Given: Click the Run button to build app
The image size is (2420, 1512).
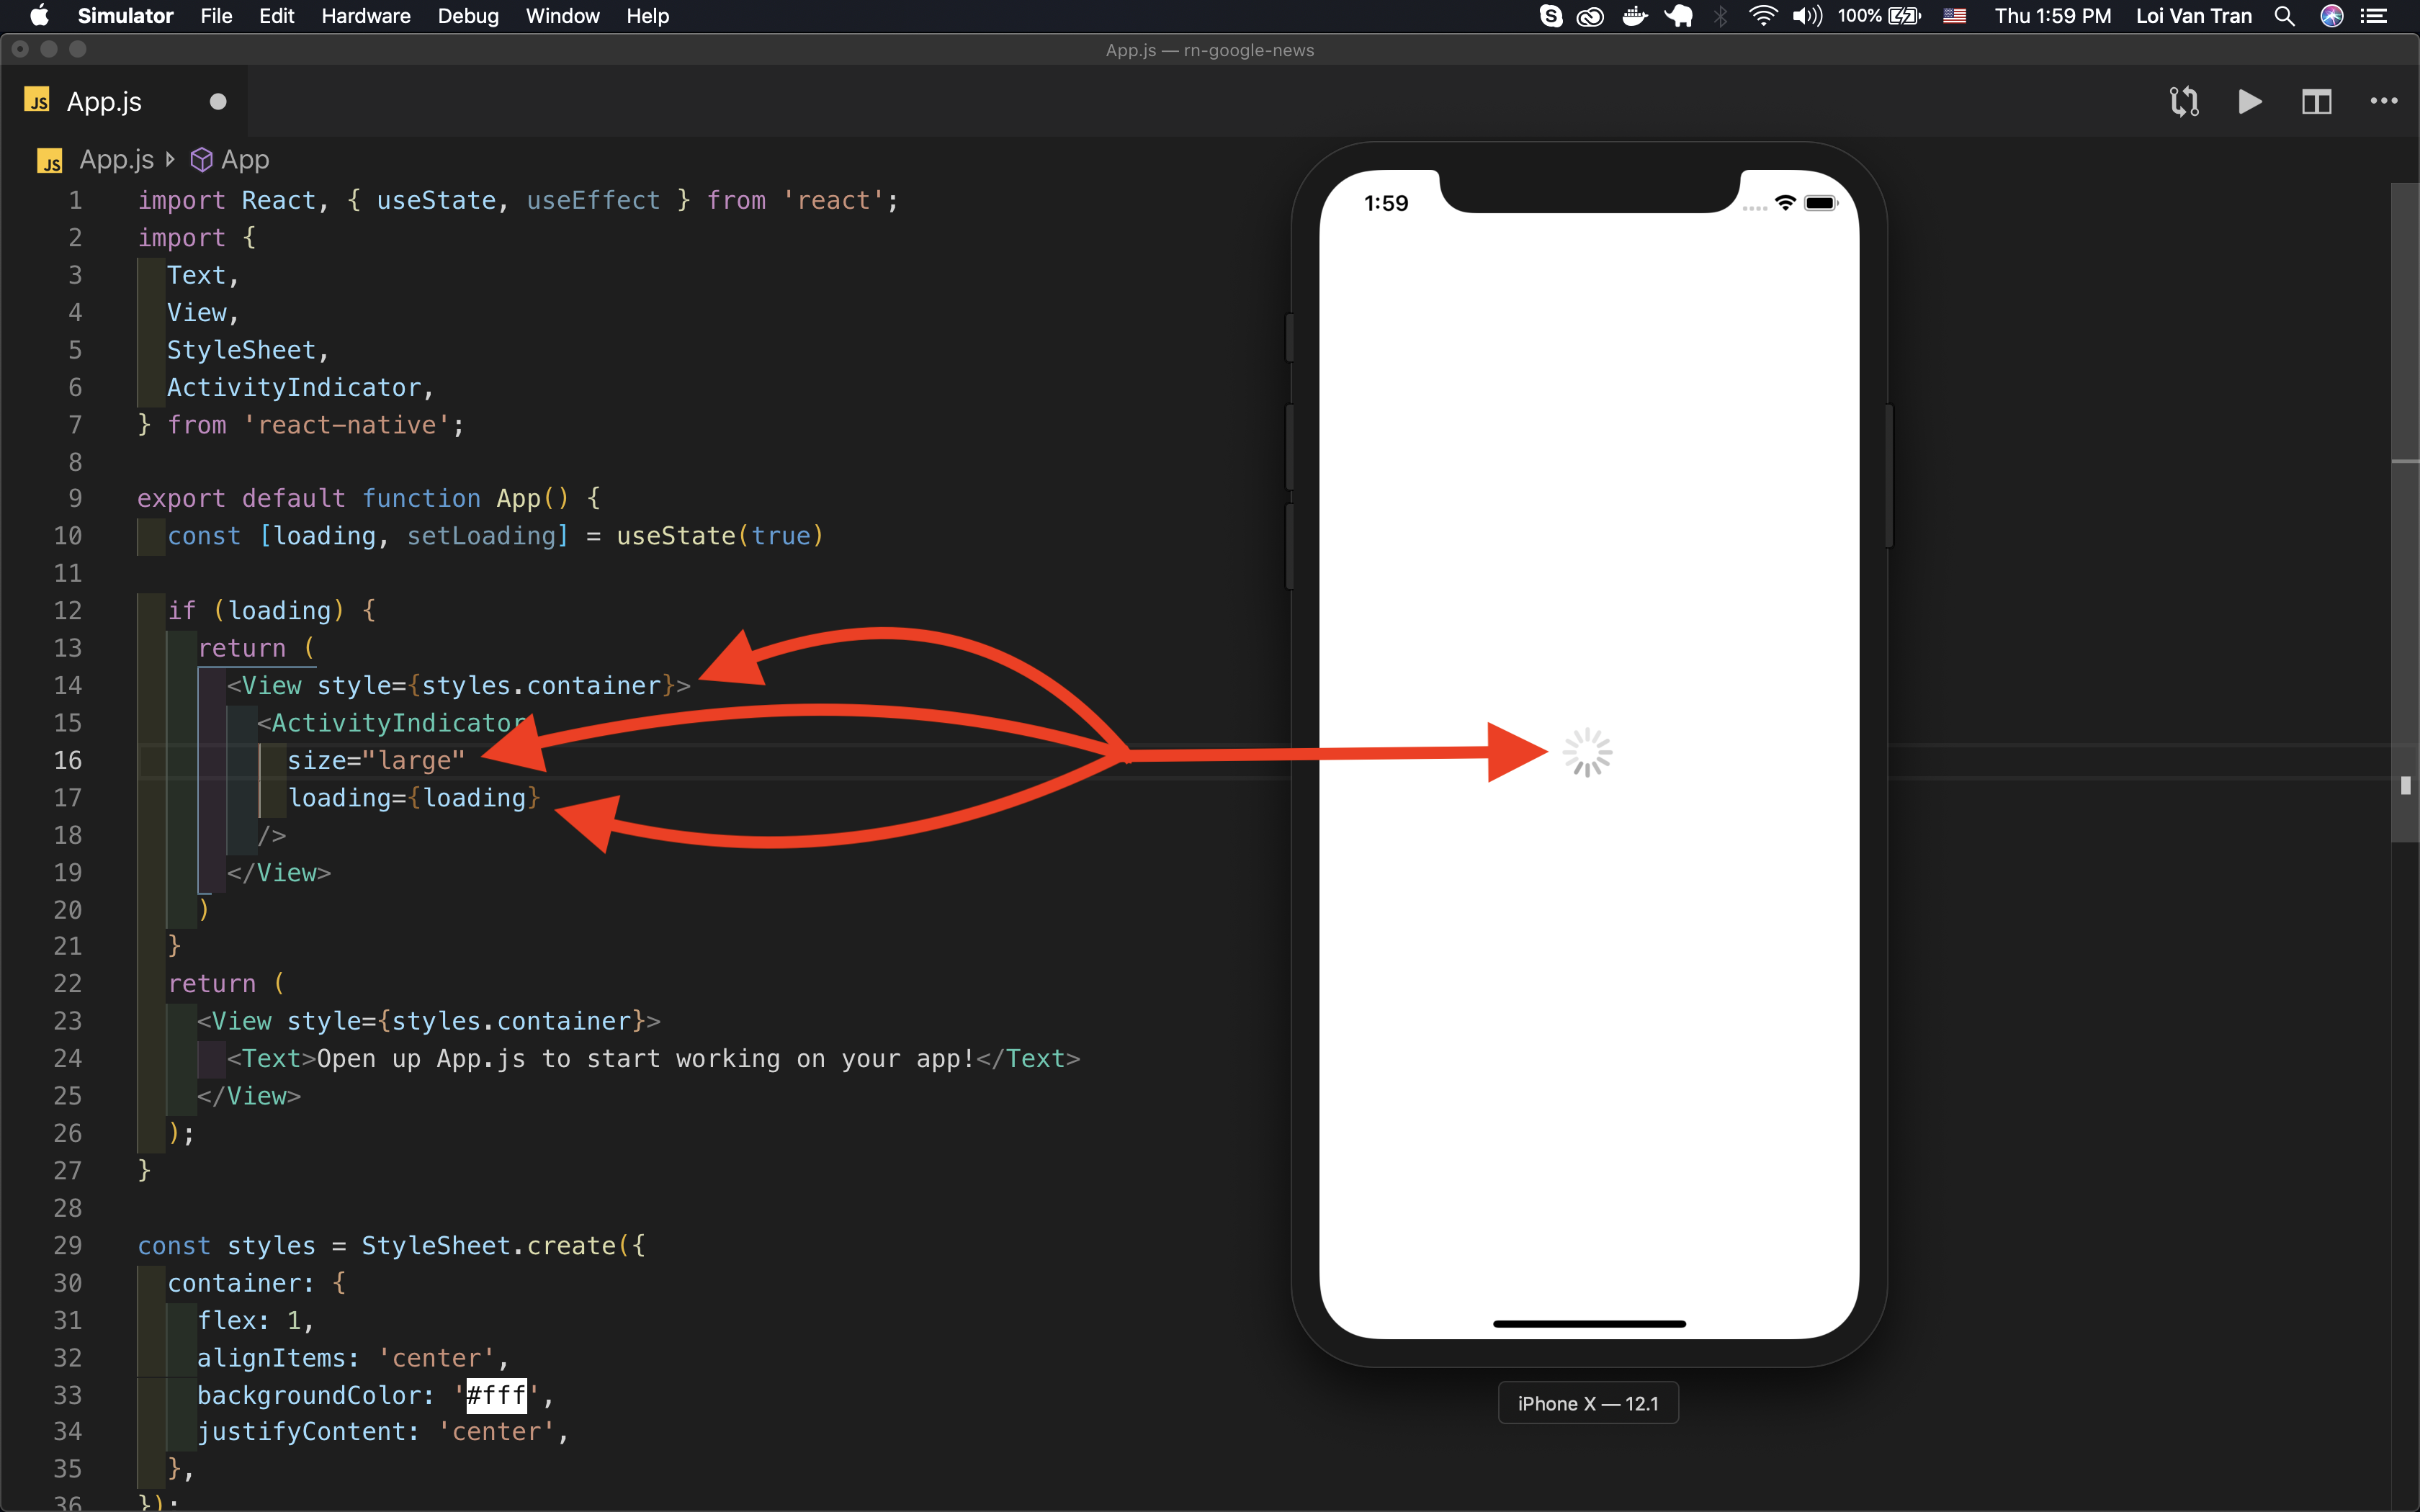Looking at the screenshot, I should [x=2249, y=99].
